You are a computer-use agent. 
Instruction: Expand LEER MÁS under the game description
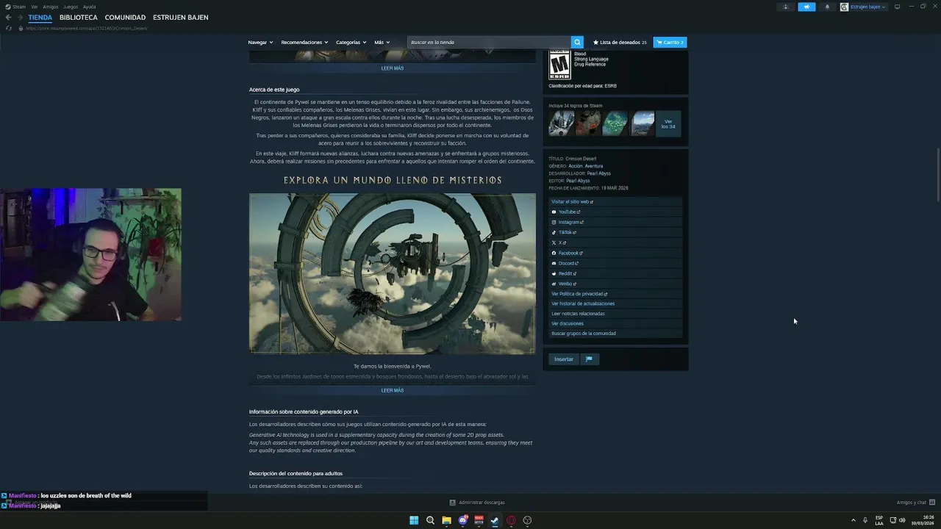(393, 390)
